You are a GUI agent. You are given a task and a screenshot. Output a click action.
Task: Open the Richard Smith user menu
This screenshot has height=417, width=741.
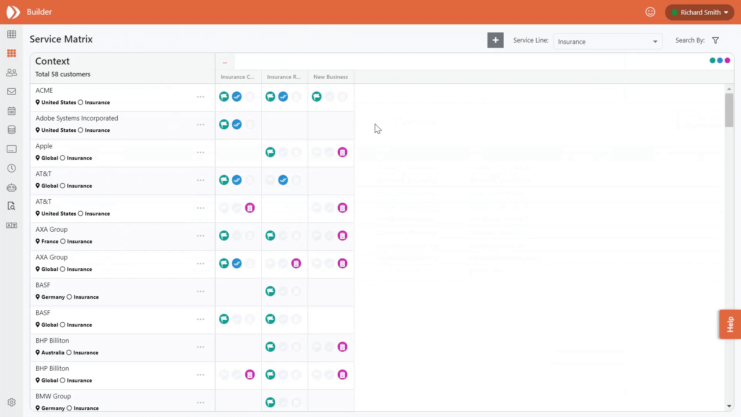[699, 12]
